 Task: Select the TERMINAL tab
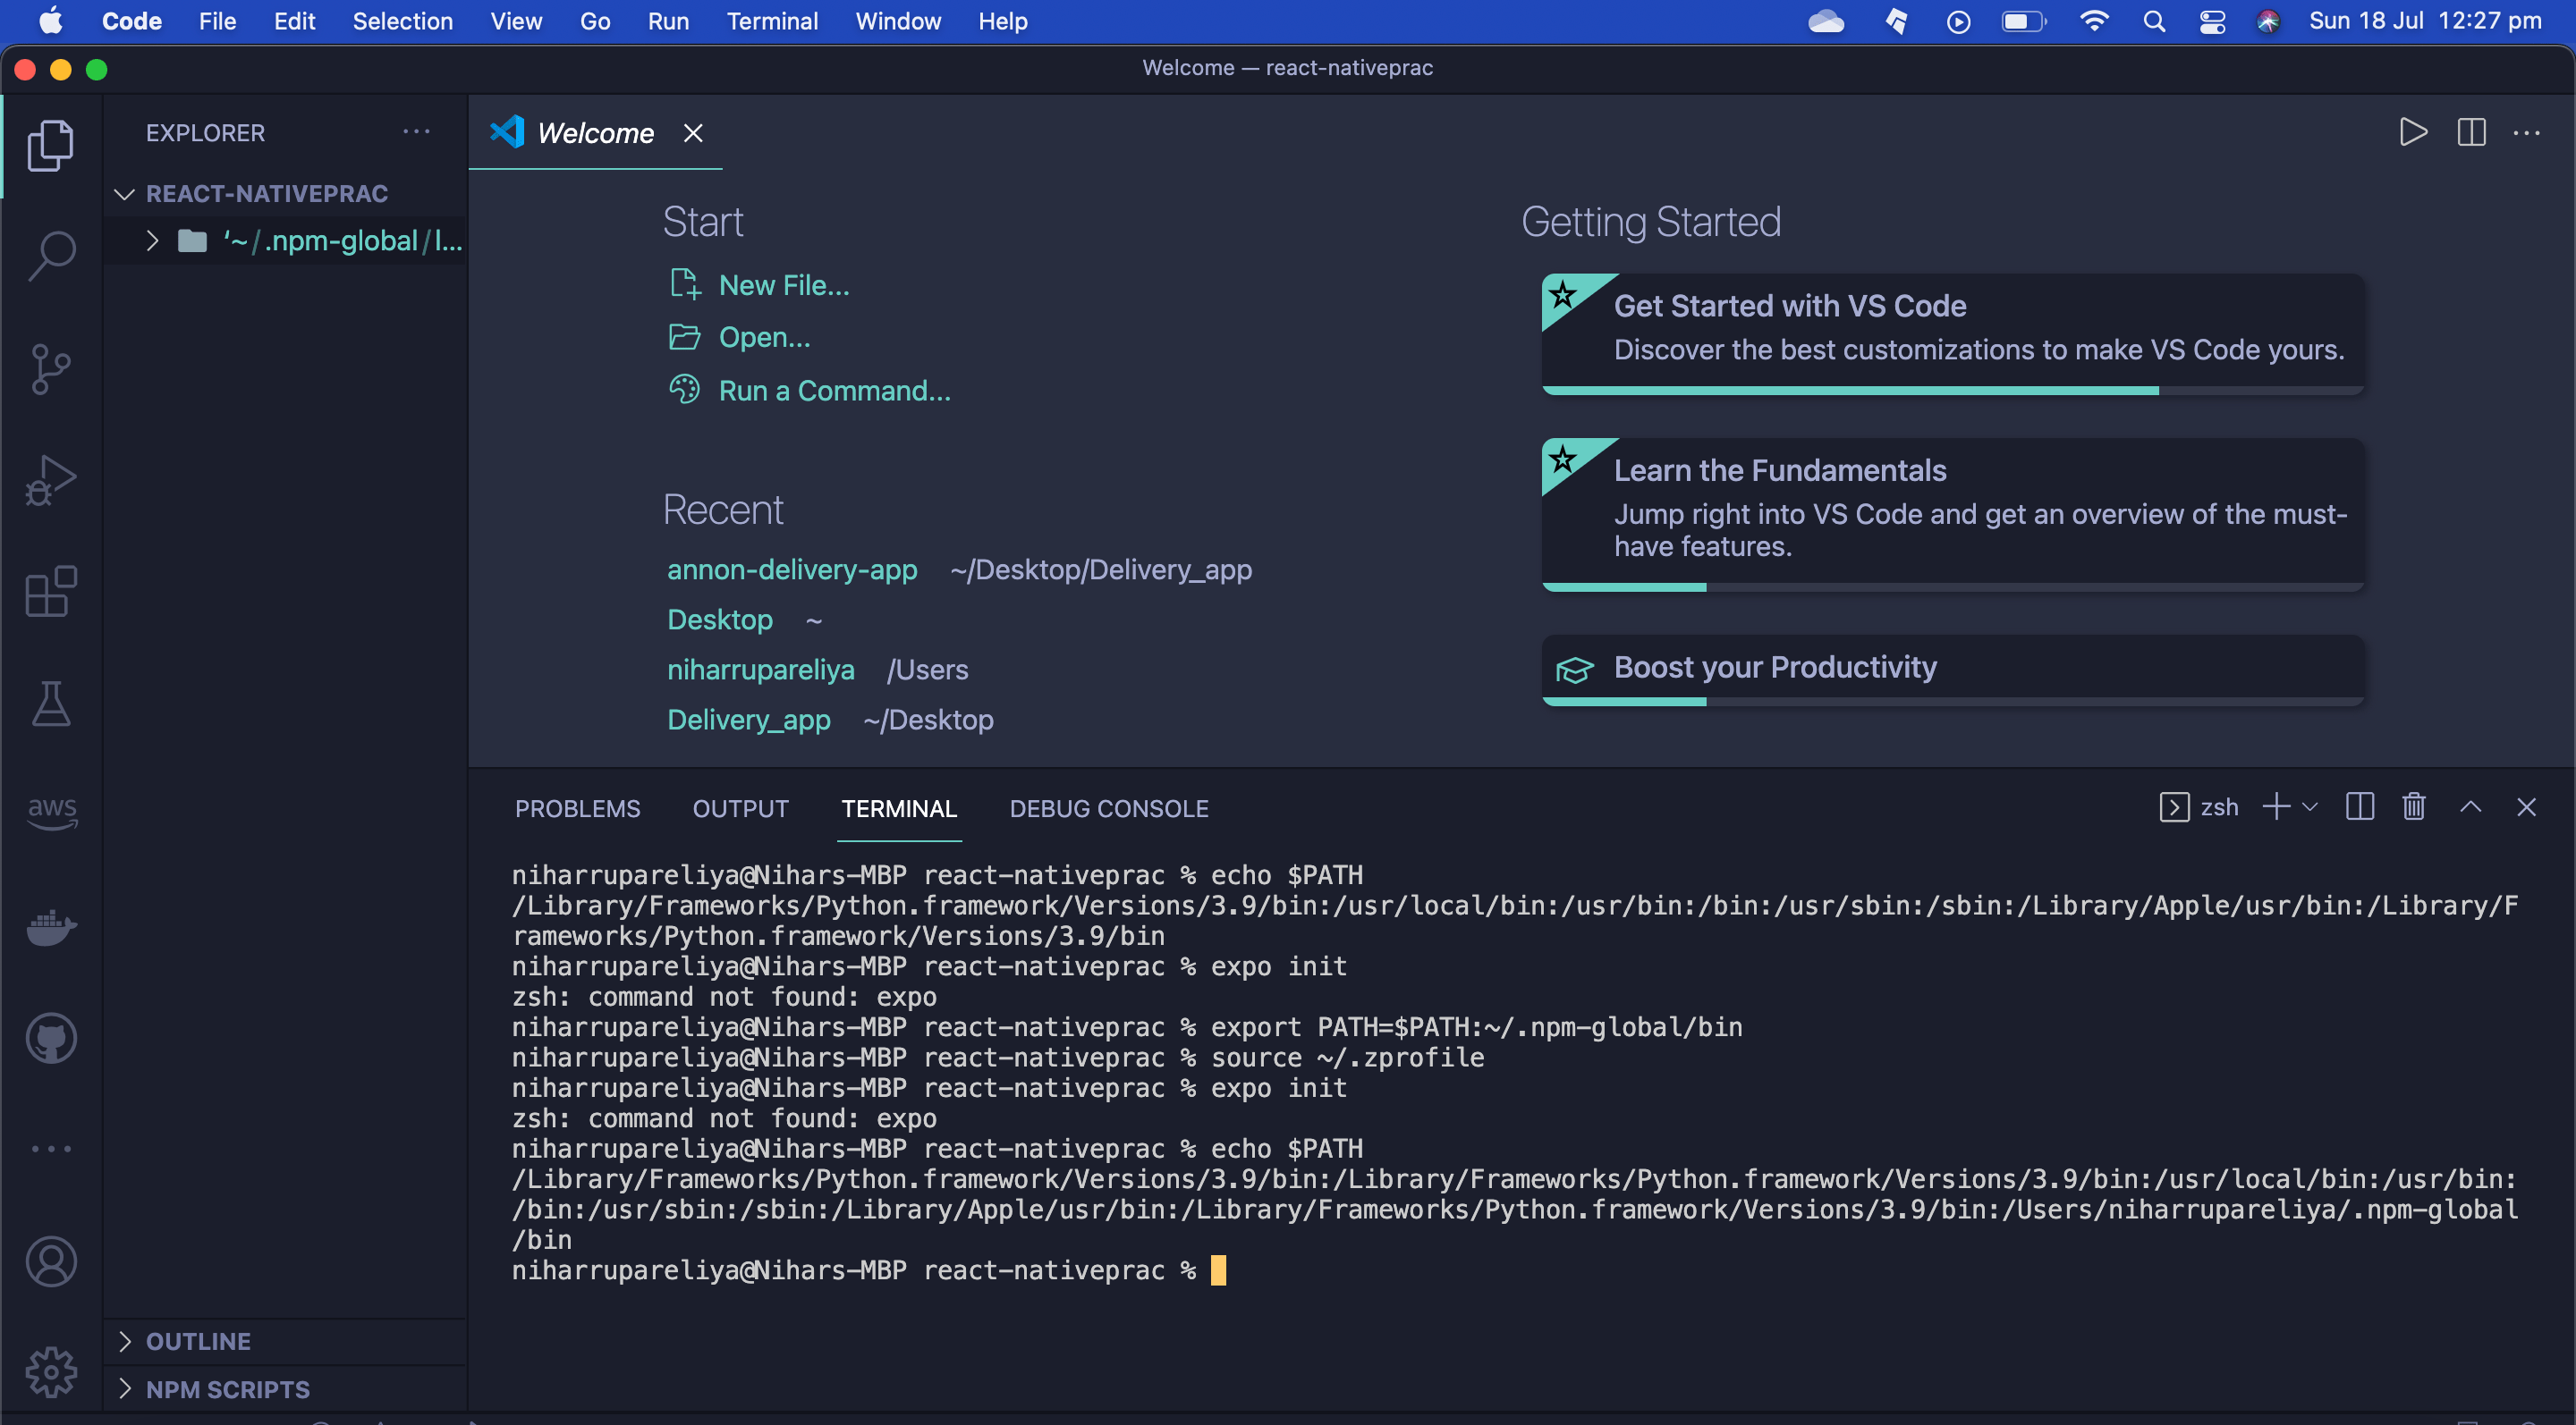[899, 808]
